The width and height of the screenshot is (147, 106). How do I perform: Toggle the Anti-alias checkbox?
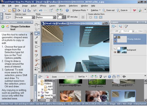pyautogui.click(x=69, y=17)
